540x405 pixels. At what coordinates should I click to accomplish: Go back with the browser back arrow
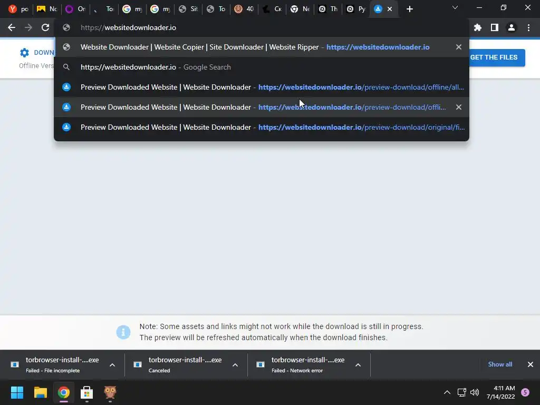(x=12, y=27)
